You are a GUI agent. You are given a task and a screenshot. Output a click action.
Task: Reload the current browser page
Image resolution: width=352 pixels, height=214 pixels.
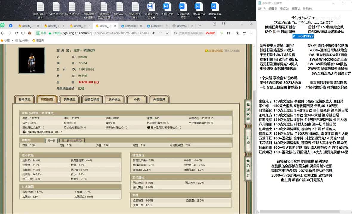coord(16,33)
